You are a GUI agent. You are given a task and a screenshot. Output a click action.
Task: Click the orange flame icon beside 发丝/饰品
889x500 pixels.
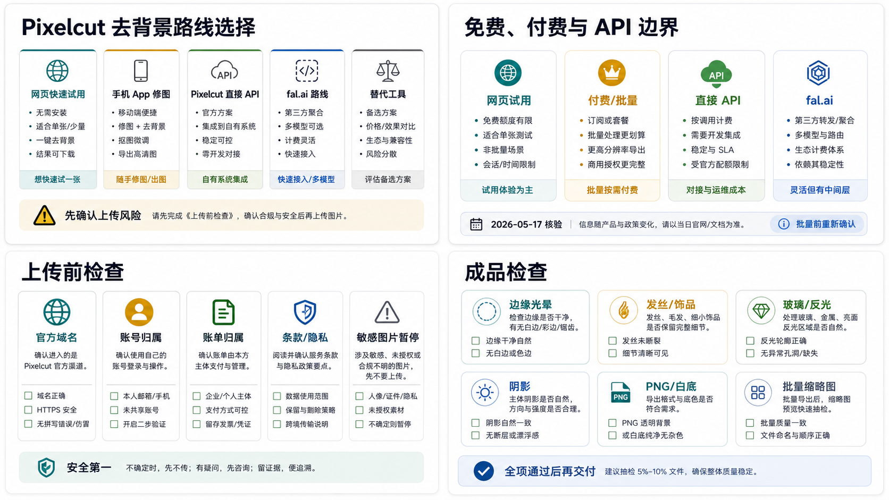pos(624,310)
